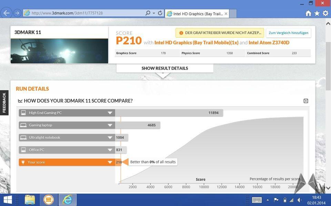Viewport: 331px width, 206px height.
Task: Click the Zum Vergleich hinzufügen button
Action: 288,33
